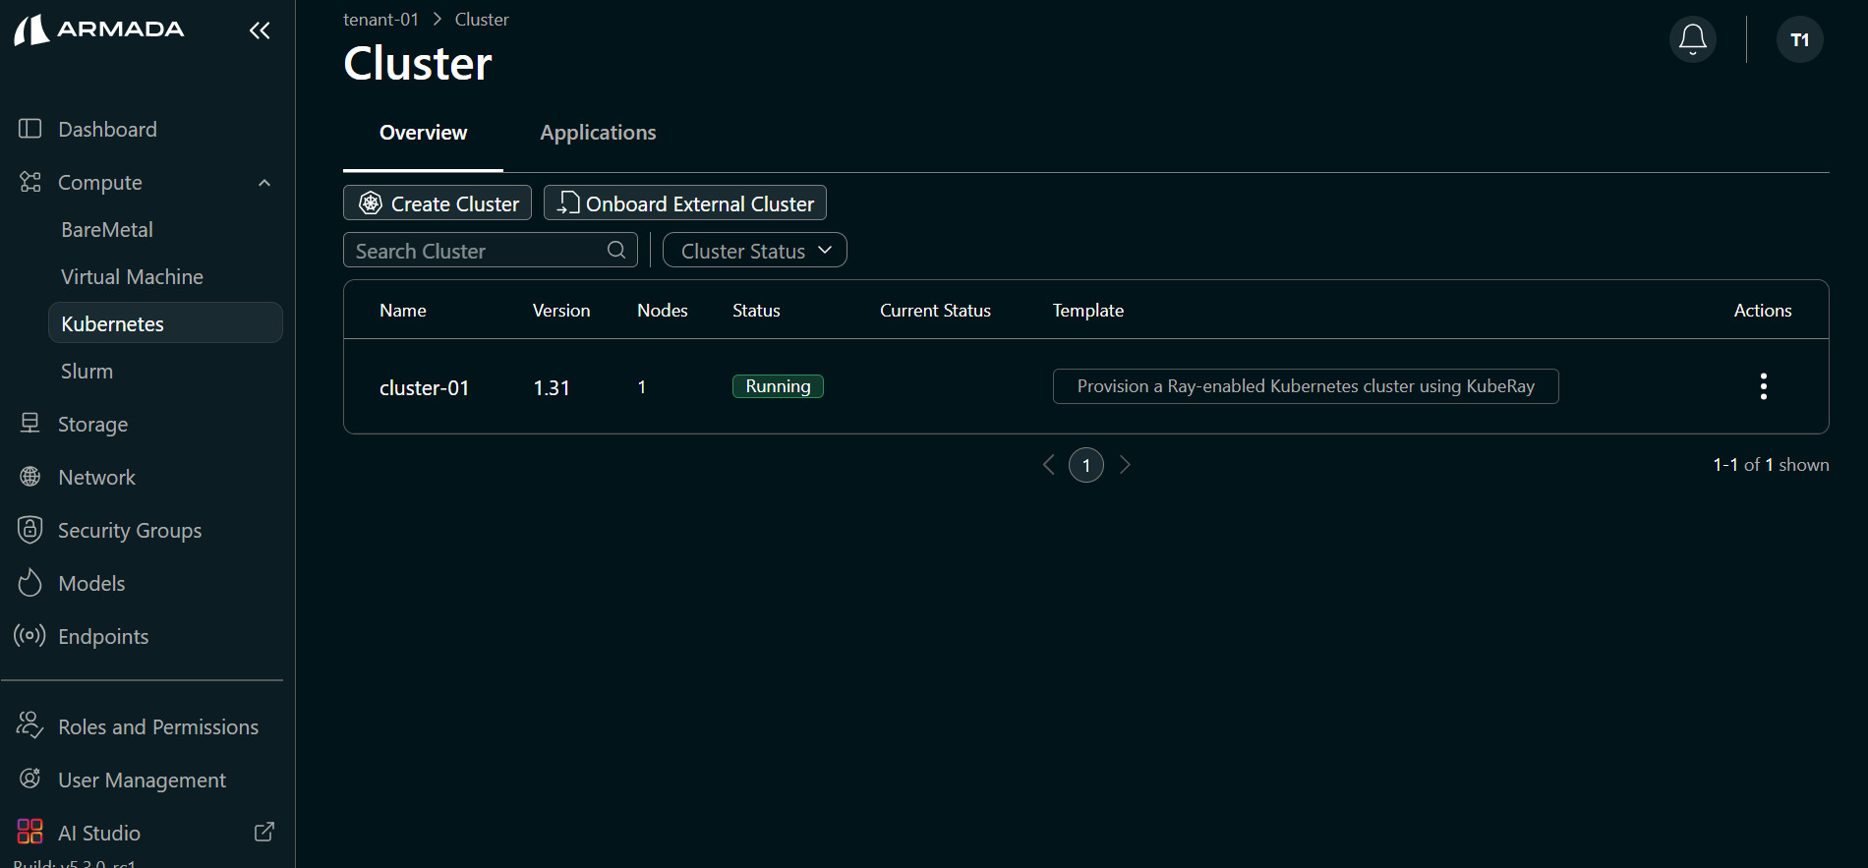Open notifications bell

1693,39
